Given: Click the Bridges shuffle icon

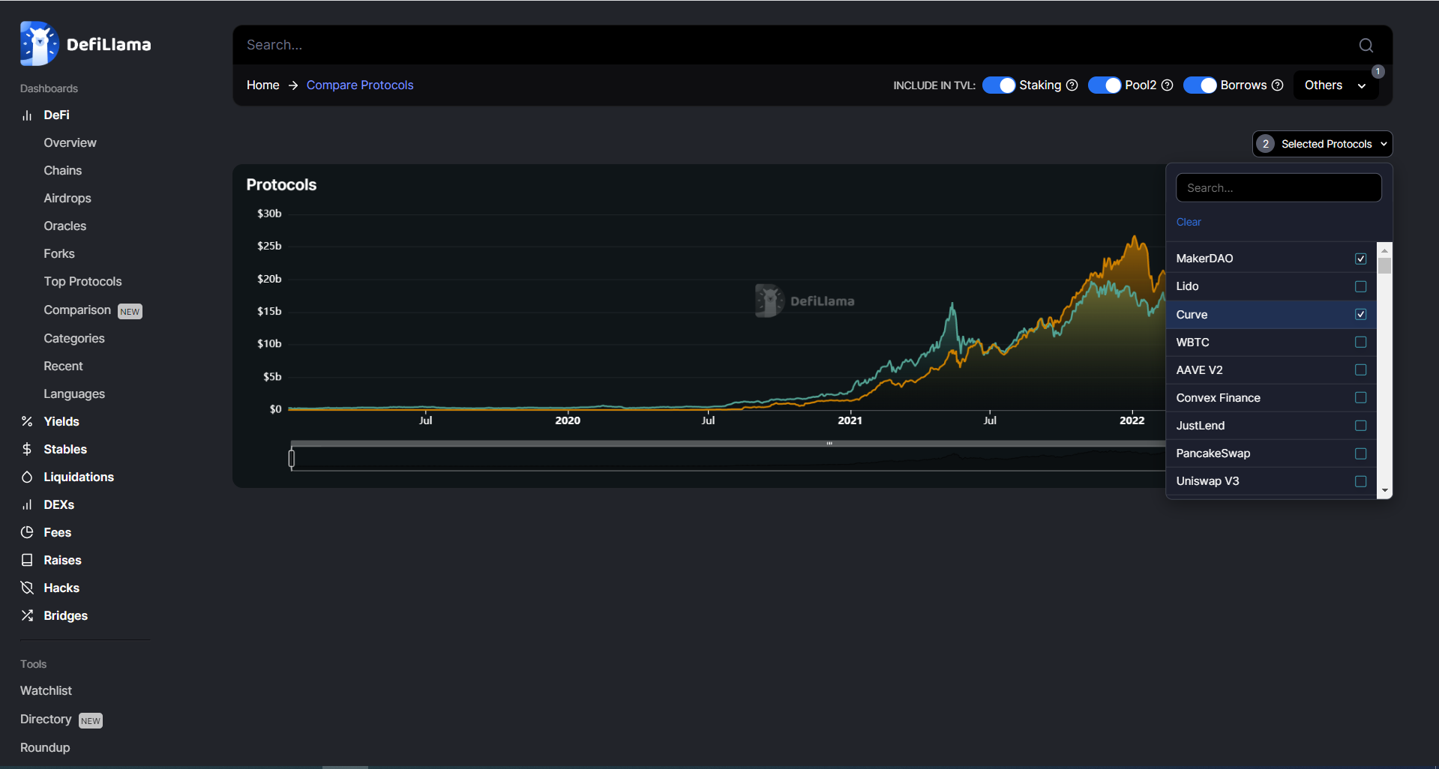Looking at the screenshot, I should pyautogui.click(x=27, y=616).
